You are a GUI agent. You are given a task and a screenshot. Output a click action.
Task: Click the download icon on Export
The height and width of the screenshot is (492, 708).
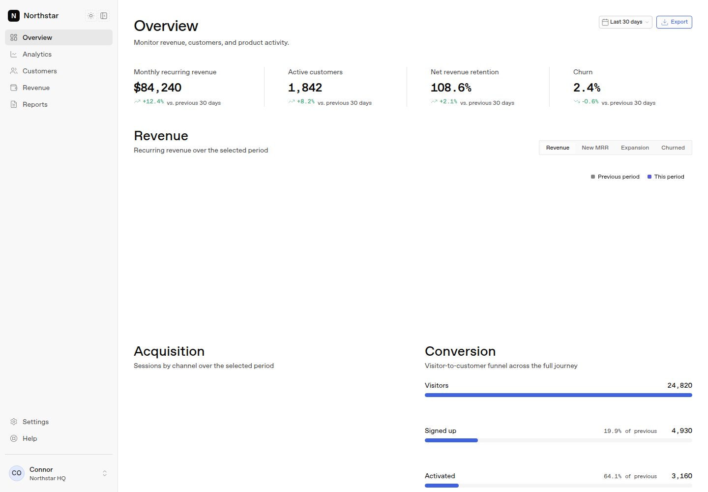point(665,22)
